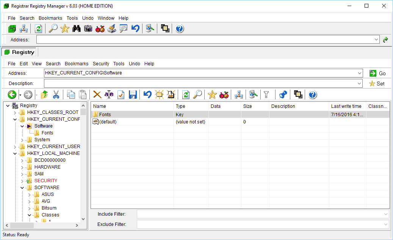This screenshot has width=393, height=240.
Task: Click the blue pushpin icon
Action: pos(283,95)
